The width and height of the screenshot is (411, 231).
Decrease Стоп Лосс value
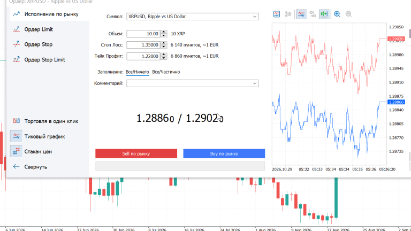click(164, 47)
